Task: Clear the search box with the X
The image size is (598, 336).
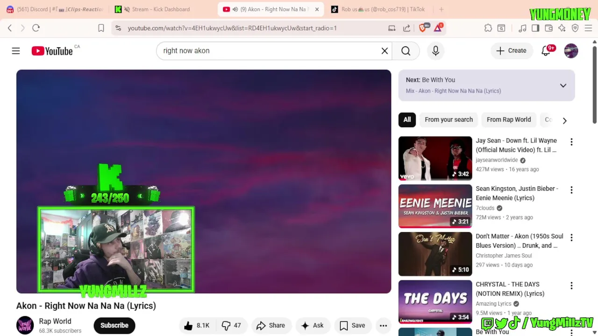Action: coord(384,51)
